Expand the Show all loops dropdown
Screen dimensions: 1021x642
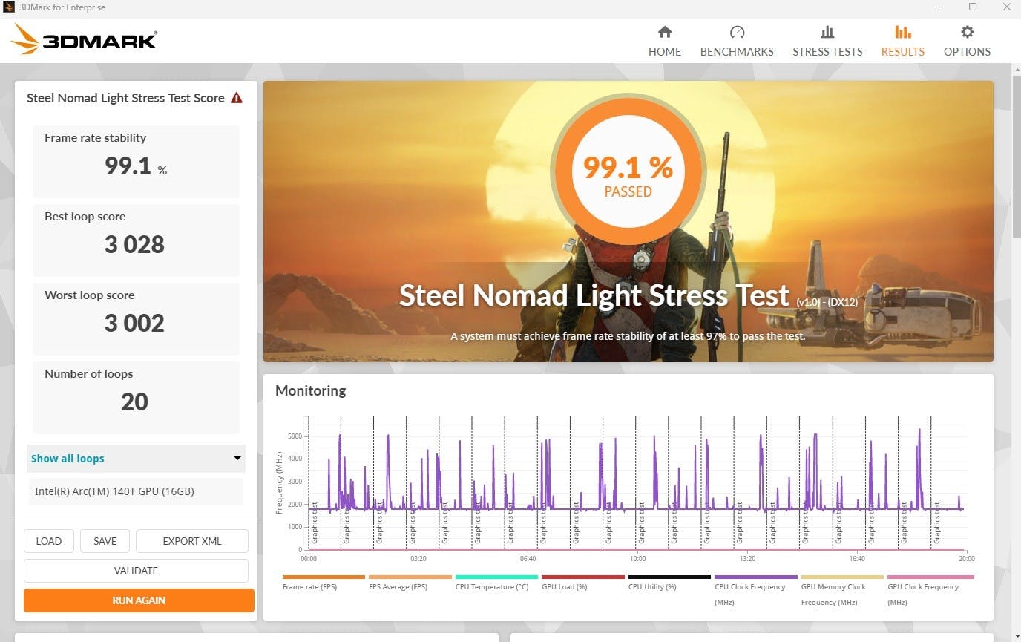click(136, 459)
